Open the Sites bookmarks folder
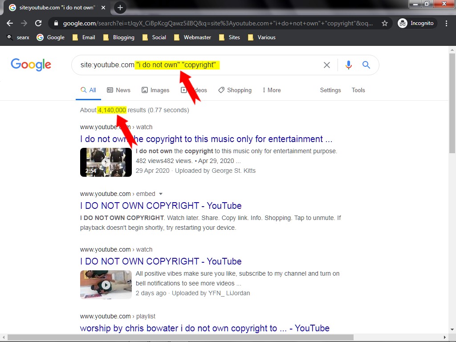 [229, 37]
